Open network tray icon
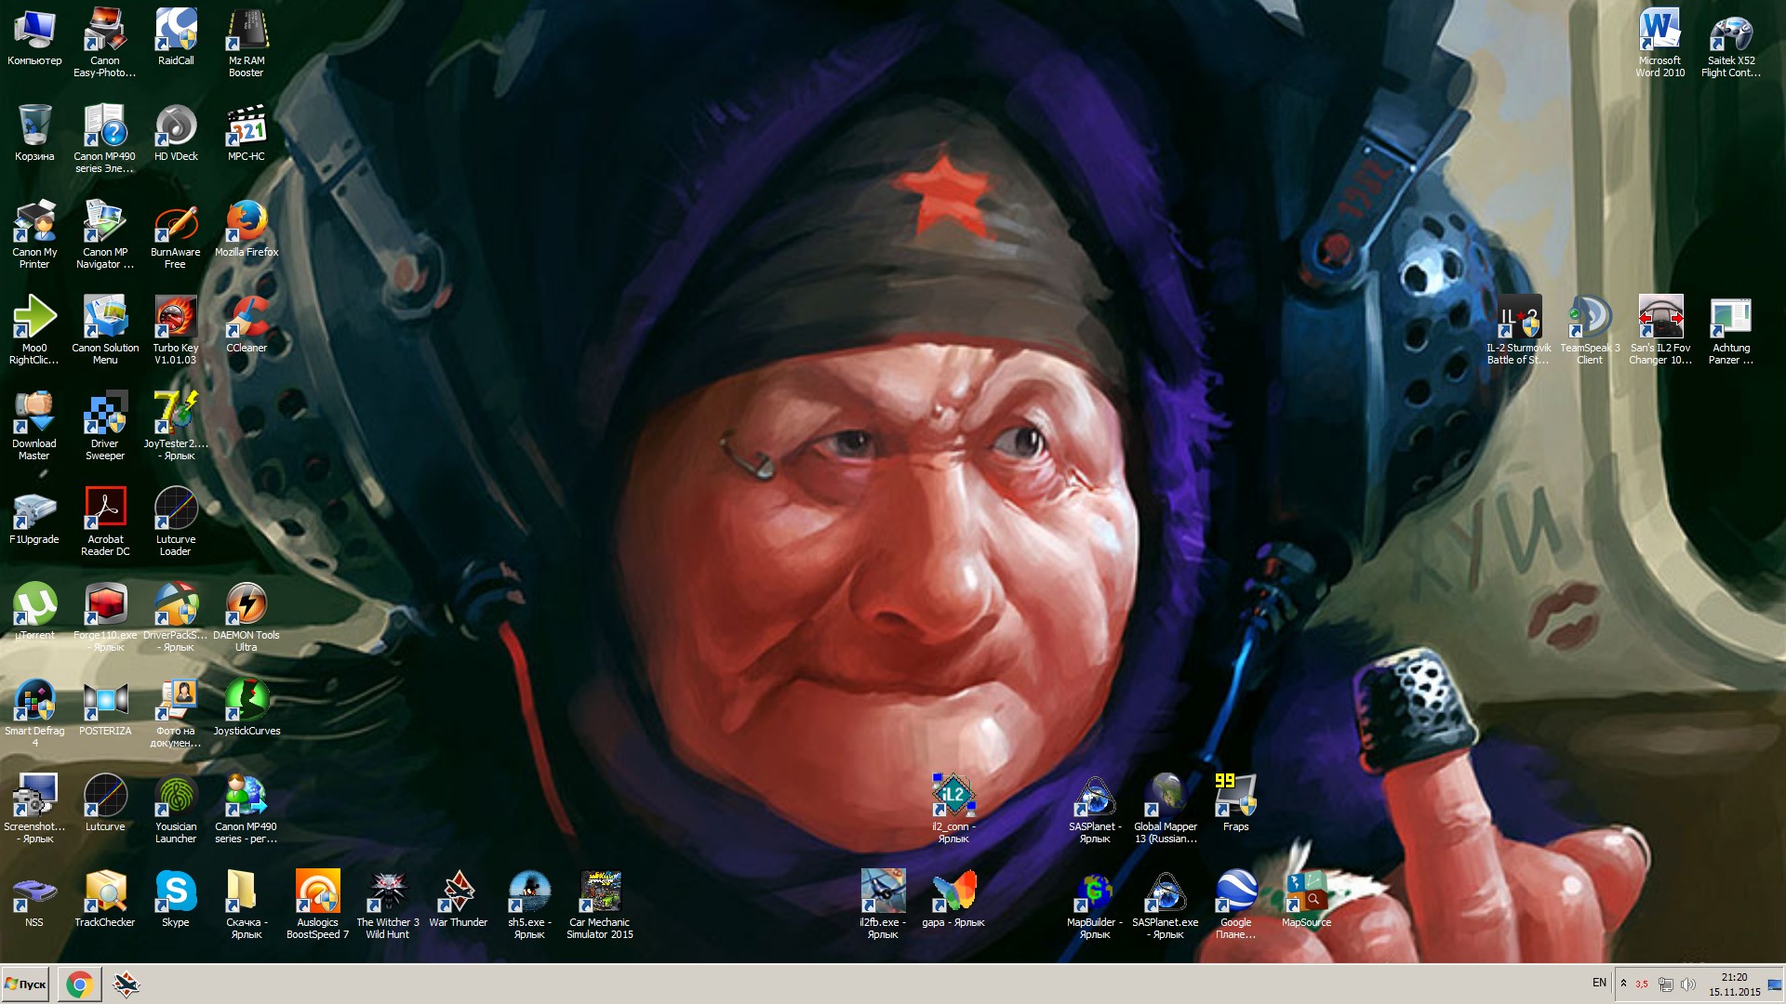 pyautogui.click(x=1666, y=984)
